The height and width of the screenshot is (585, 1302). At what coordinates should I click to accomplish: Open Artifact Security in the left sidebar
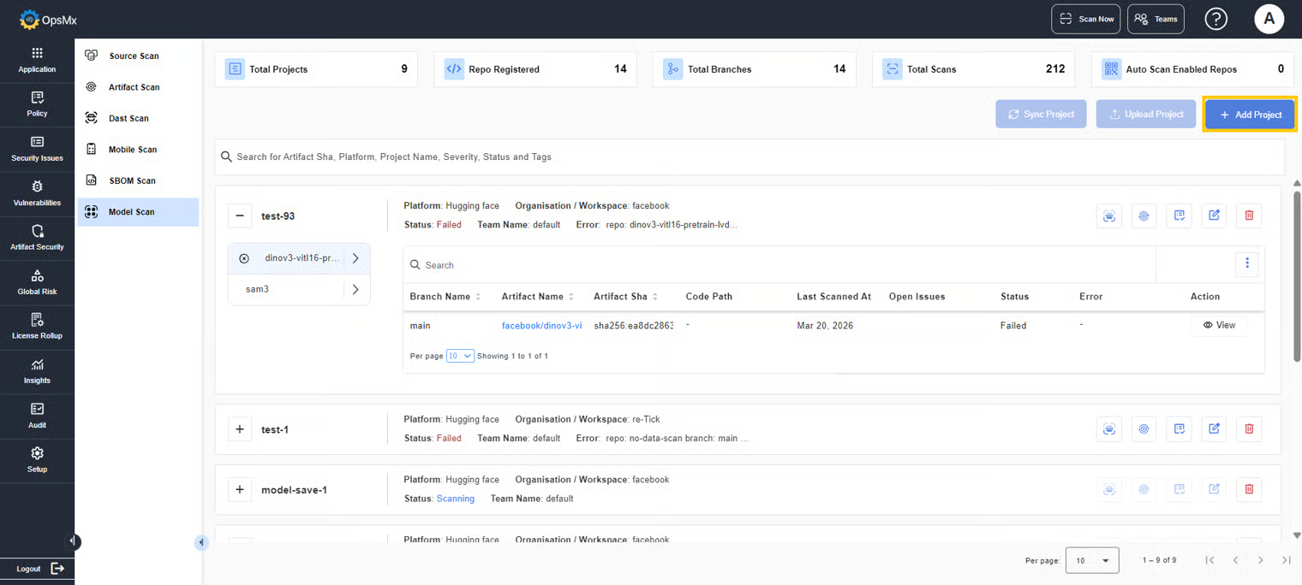37,238
